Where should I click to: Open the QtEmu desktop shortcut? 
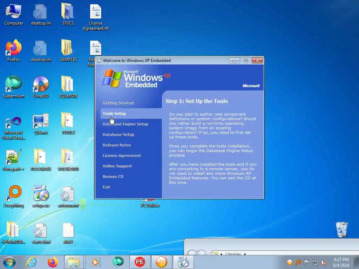41,124
